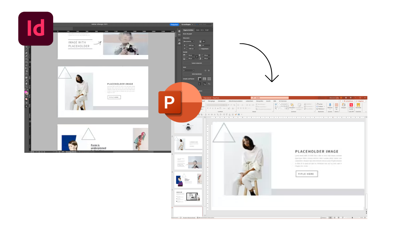Select the Hand tool in InDesign
This screenshot has width=400, height=228.
(26, 84)
